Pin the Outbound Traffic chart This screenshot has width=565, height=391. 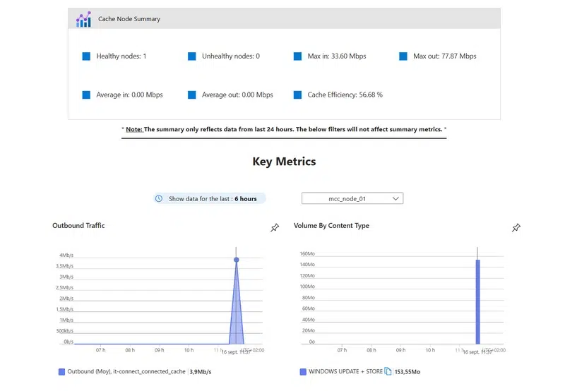(275, 227)
